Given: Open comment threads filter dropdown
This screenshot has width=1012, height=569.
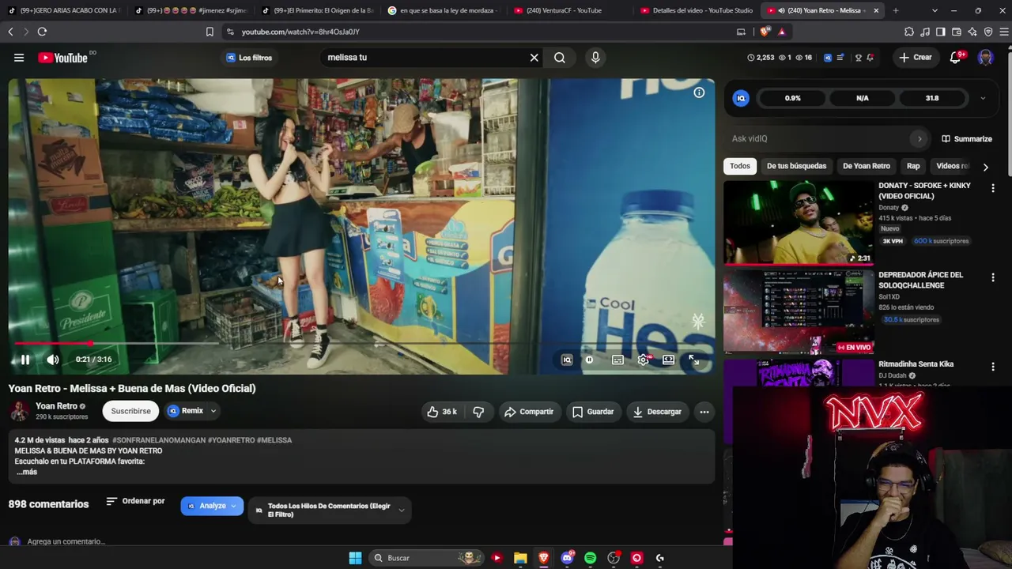Looking at the screenshot, I should (x=330, y=510).
